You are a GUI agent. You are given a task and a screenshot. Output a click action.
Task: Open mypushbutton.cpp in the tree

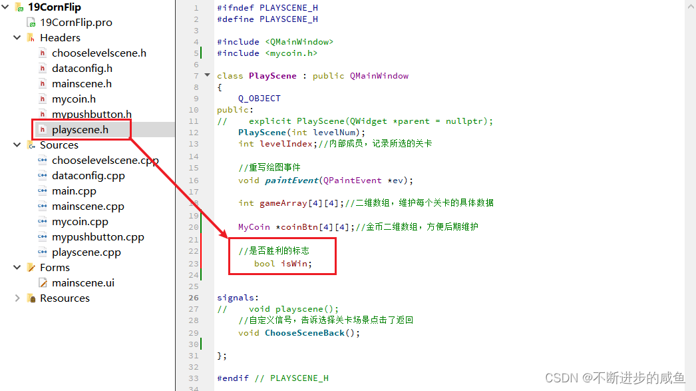pos(98,237)
